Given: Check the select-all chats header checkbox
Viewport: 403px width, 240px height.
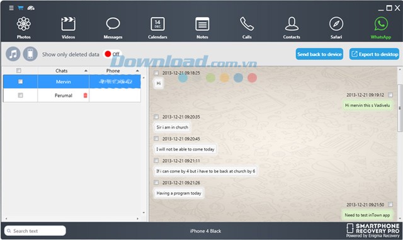Looking at the screenshot, I should tap(19, 71).
